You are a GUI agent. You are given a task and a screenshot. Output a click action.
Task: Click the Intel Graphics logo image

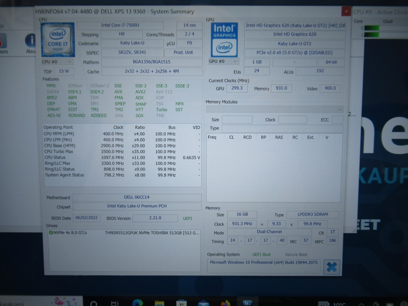click(224, 40)
